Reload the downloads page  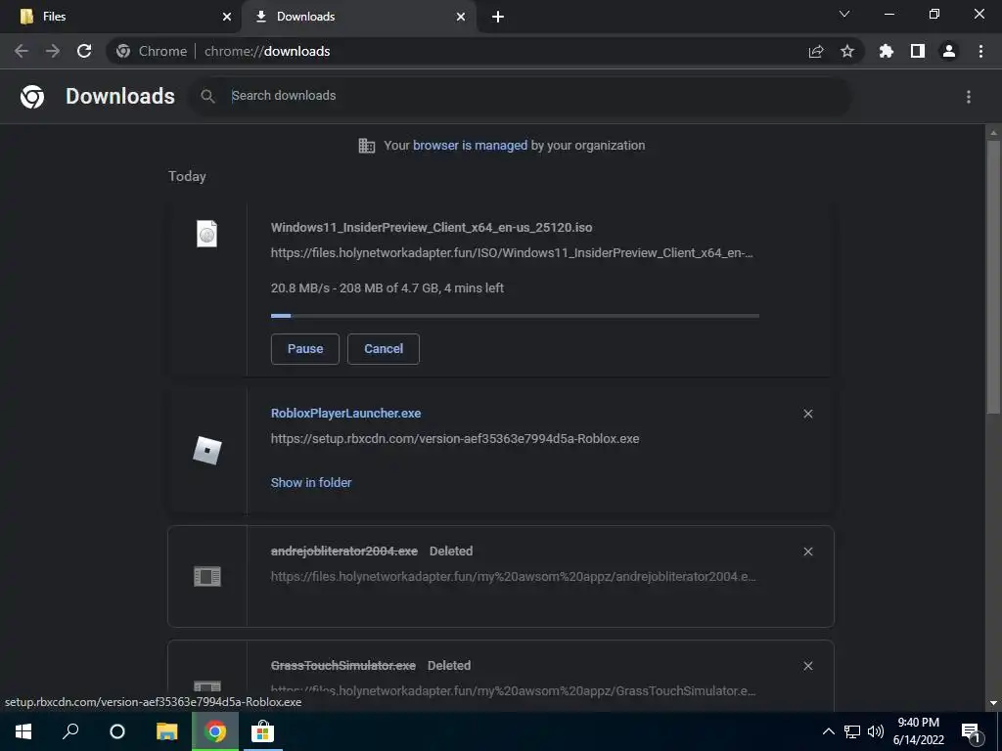(84, 51)
